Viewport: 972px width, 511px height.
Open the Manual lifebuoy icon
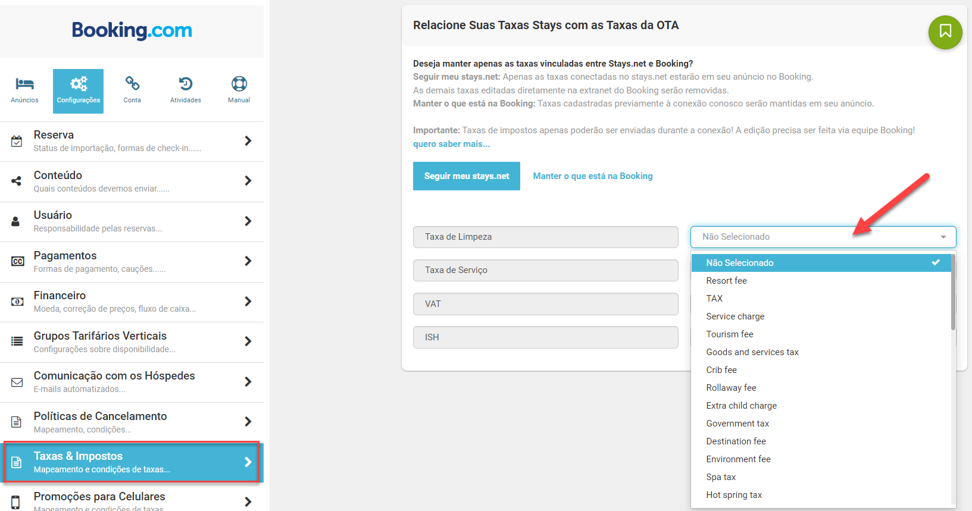pyautogui.click(x=239, y=84)
